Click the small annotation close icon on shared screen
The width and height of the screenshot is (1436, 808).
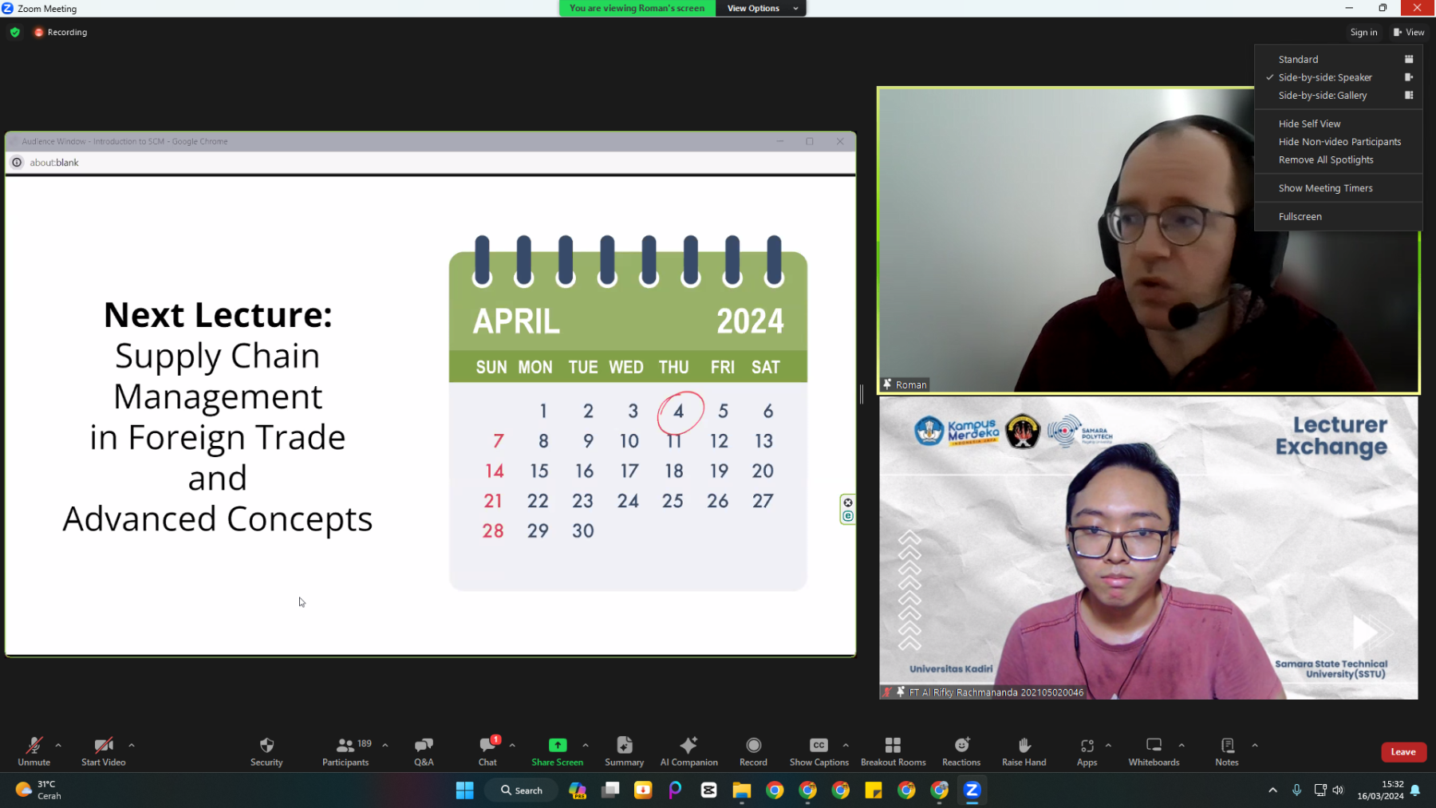pos(848,503)
